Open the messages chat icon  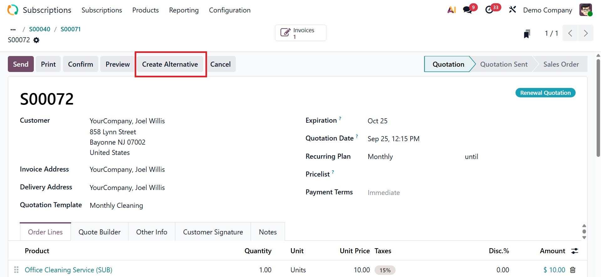click(x=468, y=10)
